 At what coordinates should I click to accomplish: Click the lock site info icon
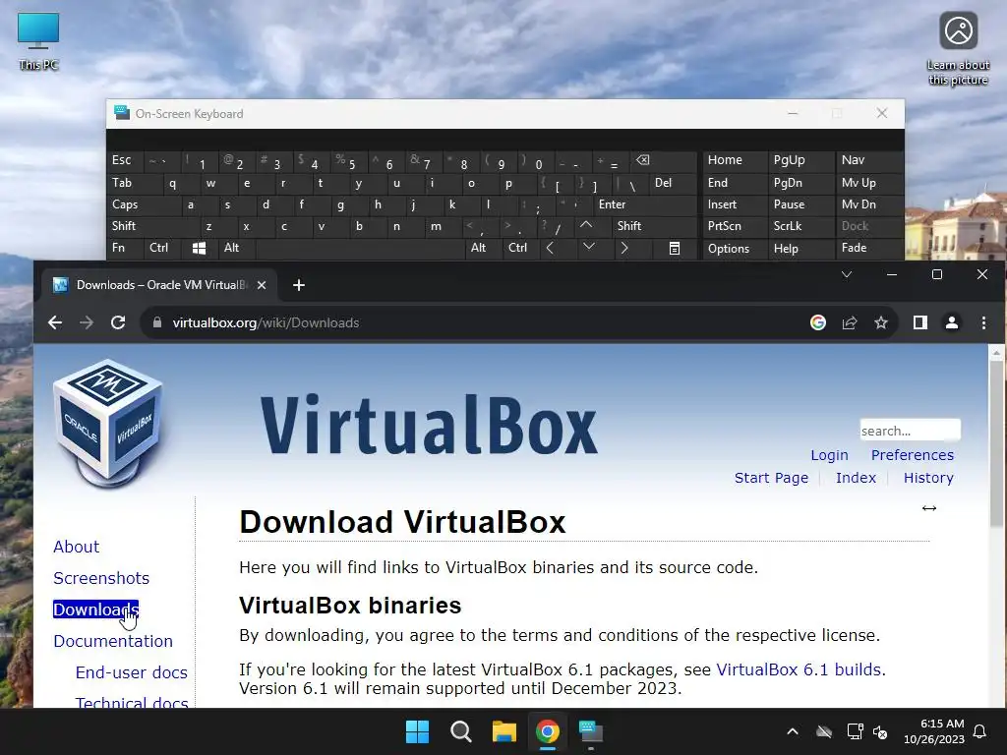pos(157,322)
